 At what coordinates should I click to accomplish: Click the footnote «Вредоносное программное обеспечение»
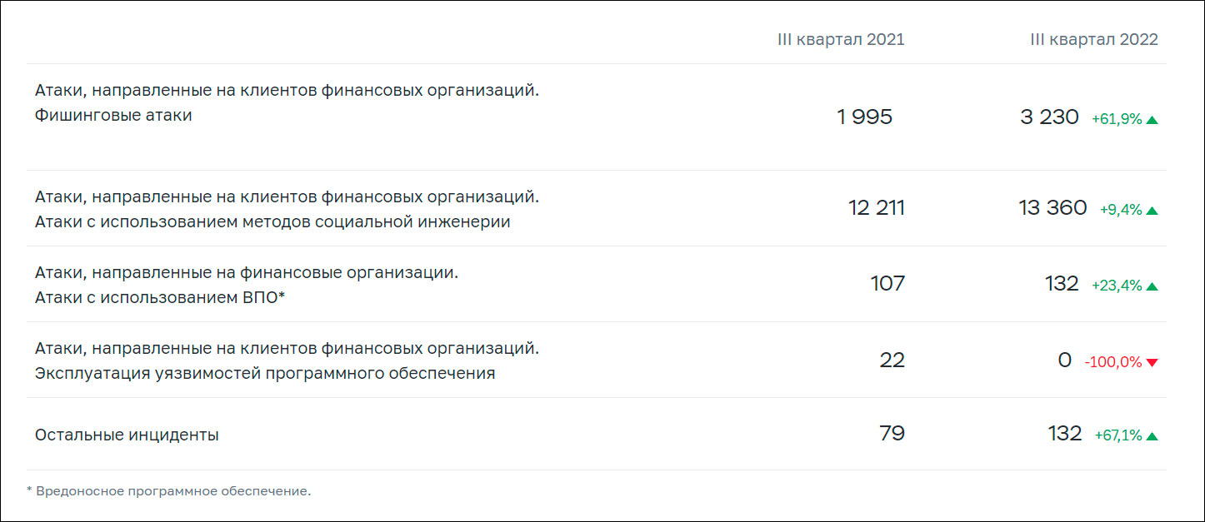pos(172,491)
